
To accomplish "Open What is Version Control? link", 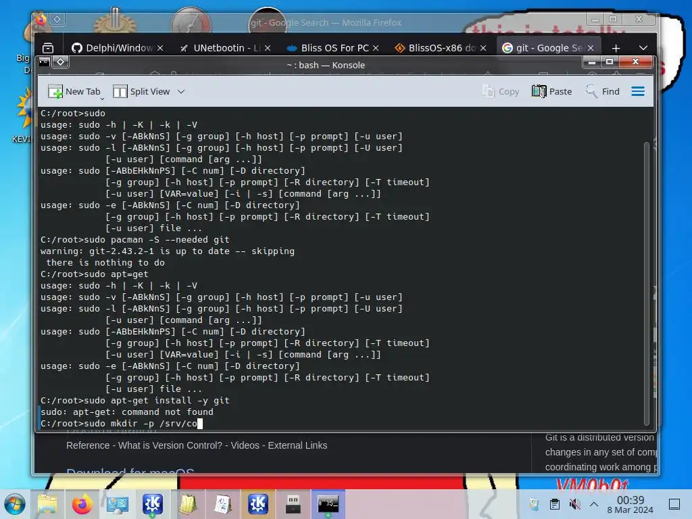I will pyautogui.click(x=170, y=445).
